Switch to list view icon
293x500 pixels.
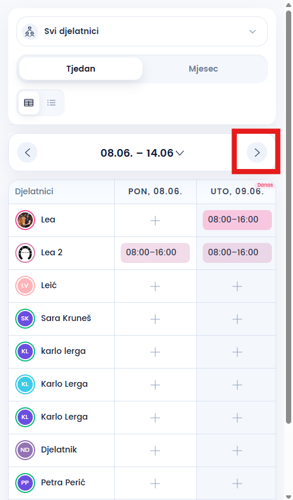52,103
